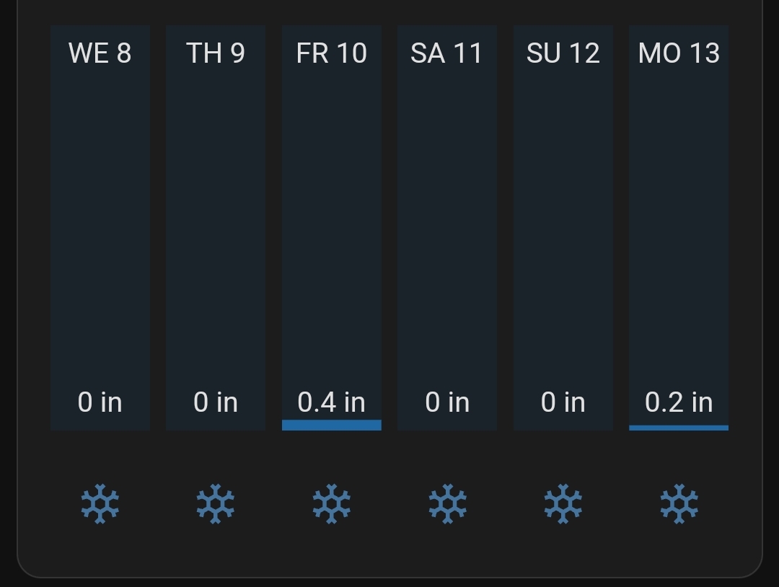Image resolution: width=779 pixels, height=587 pixels.
Task: Tap the SU 12 day label
Action: [x=563, y=53]
